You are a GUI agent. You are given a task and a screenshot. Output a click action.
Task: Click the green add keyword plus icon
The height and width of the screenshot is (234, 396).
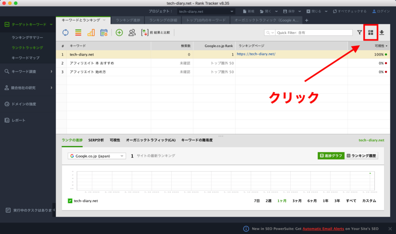[x=119, y=32]
